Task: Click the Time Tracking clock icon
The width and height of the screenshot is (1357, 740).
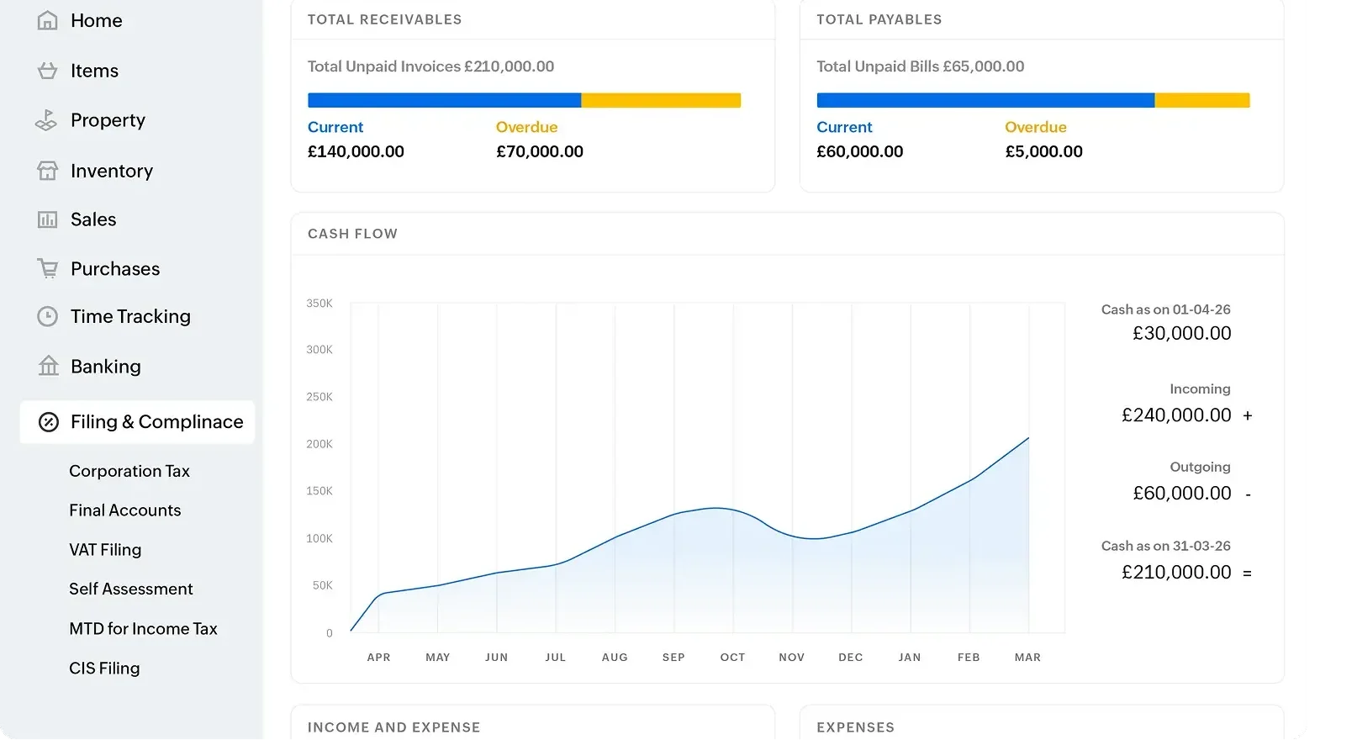Action: pyautogui.click(x=48, y=316)
